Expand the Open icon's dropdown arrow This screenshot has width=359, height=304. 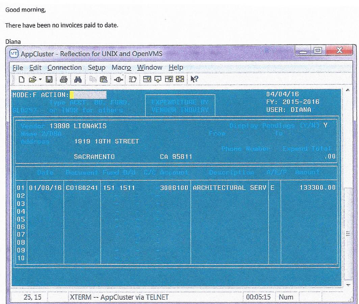pos(40,79)
